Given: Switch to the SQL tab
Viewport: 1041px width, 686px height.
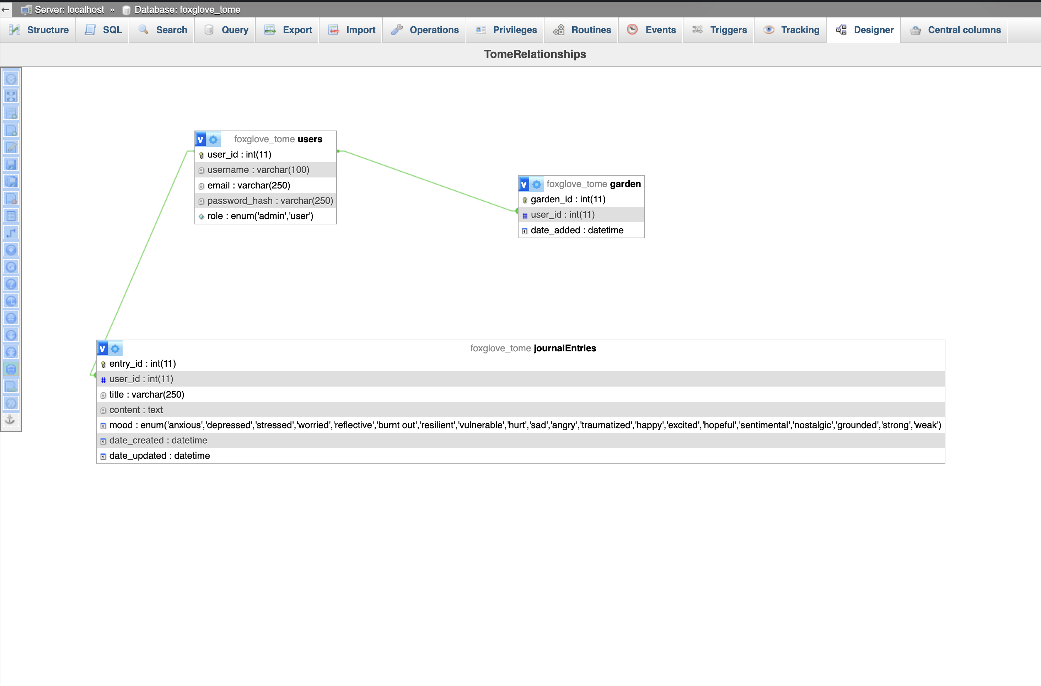Looking at the screenshot, I should click(102, 30).
